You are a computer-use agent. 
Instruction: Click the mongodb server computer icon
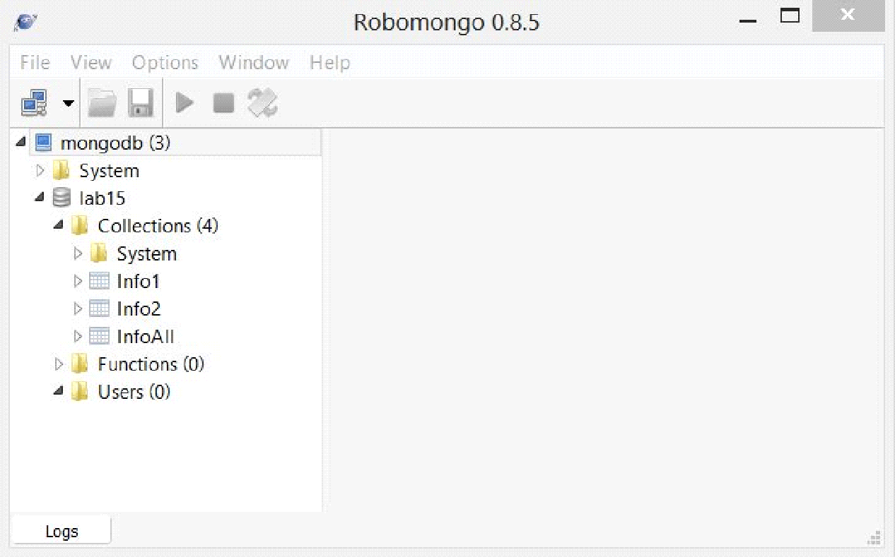(44, 143)
